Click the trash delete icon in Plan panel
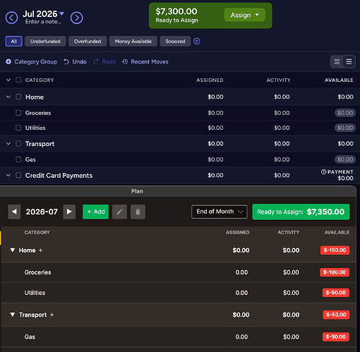Viewport: 360px width, 352px height. (x=138, y=212)
